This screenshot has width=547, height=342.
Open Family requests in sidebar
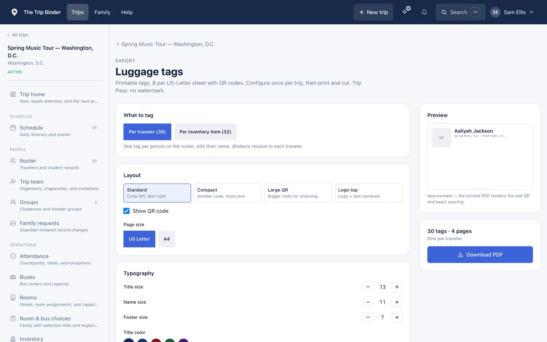[x=55, y=226]
